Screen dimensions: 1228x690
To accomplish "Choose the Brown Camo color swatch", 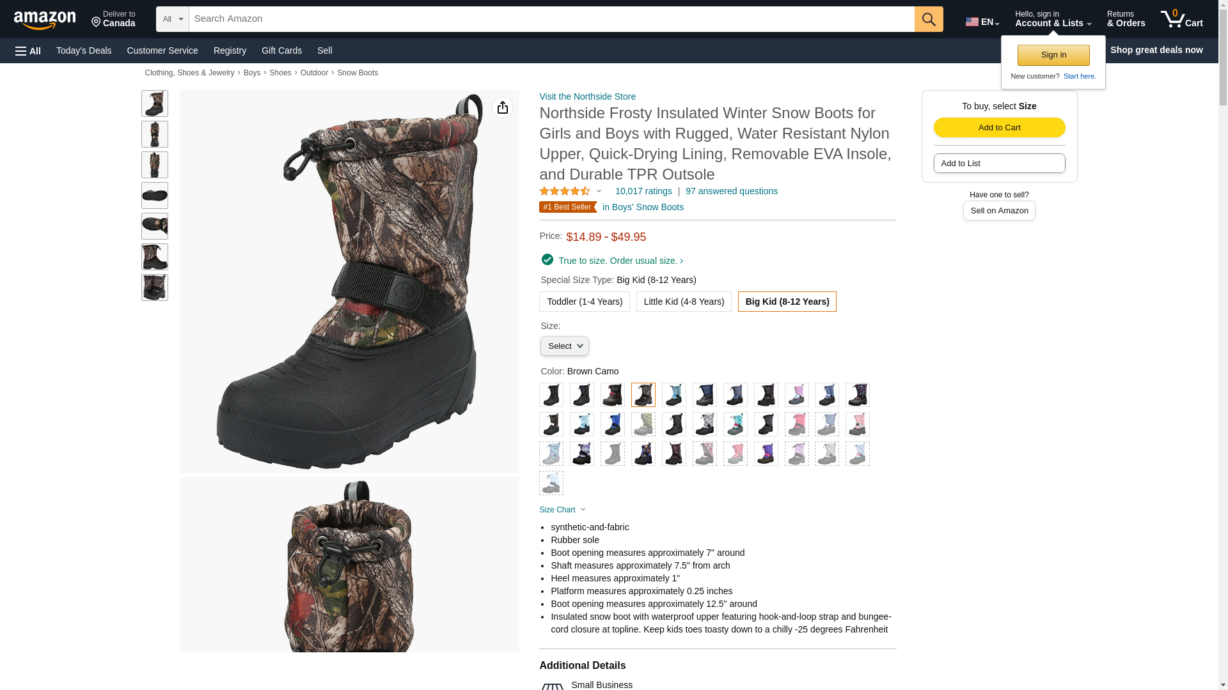I will (x=643, y=395).
